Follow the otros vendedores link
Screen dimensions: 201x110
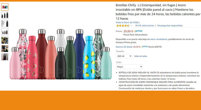click(x=159, y=39)
